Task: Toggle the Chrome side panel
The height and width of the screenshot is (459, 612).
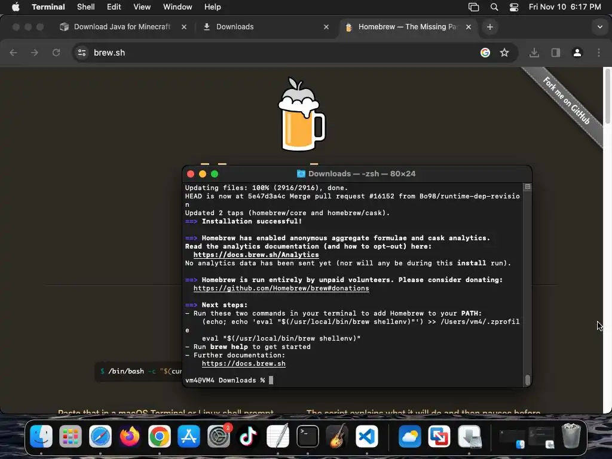Action: (556, 53)
